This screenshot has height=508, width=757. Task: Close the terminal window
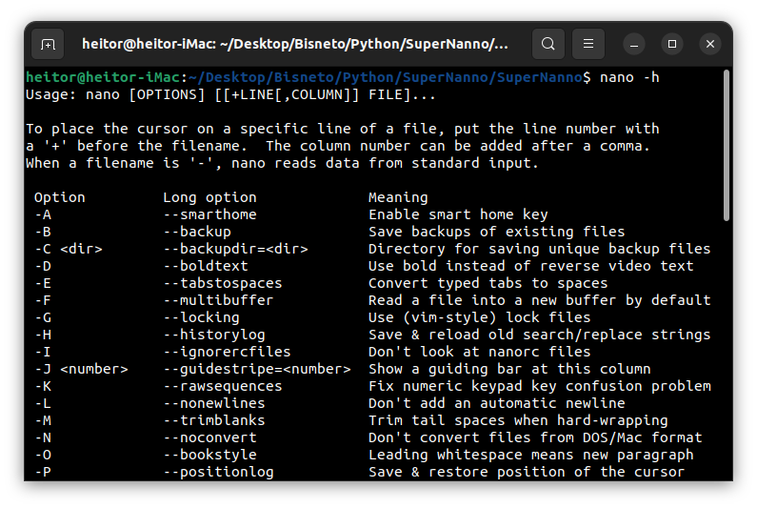point(710,45)
